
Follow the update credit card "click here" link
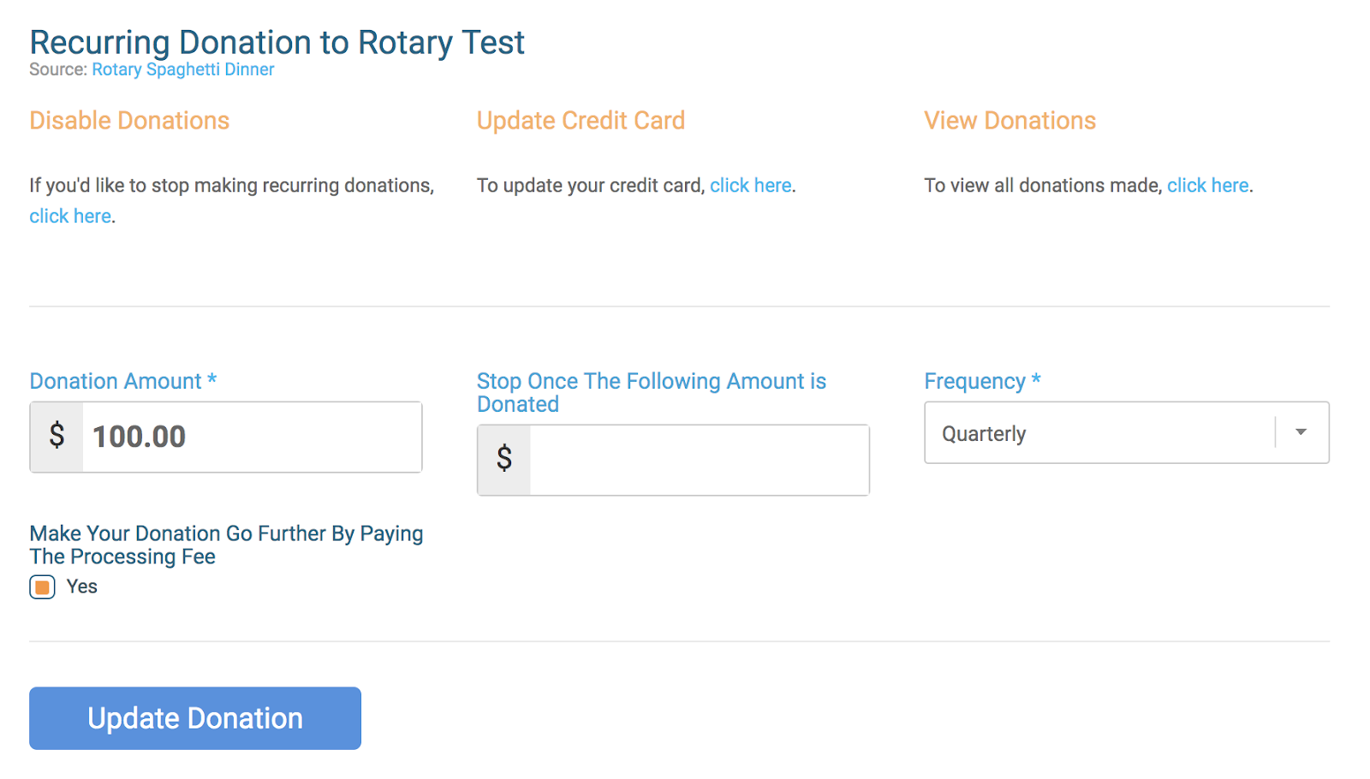point(750,185)
